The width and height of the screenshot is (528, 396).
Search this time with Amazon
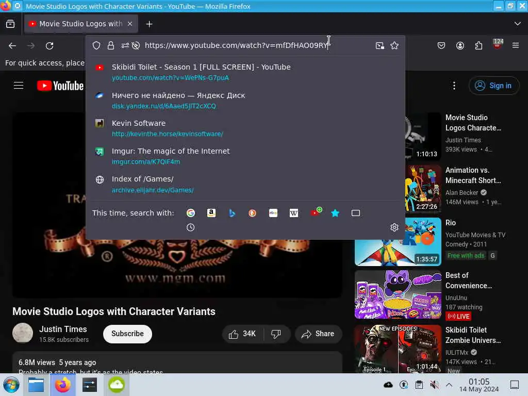(x=211, y=213)
